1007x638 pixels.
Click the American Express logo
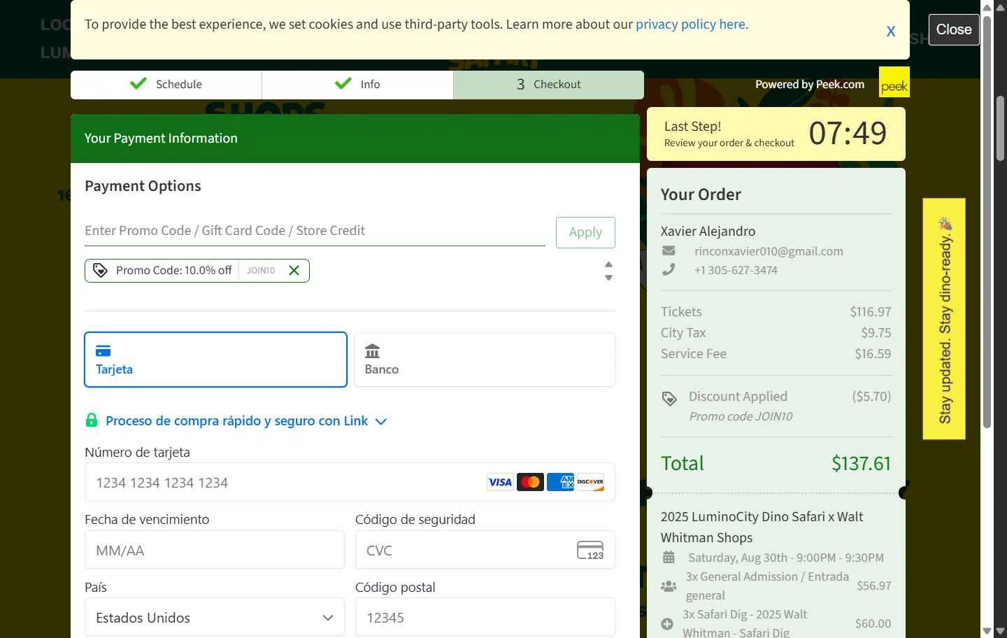click(x=560, y=482)
